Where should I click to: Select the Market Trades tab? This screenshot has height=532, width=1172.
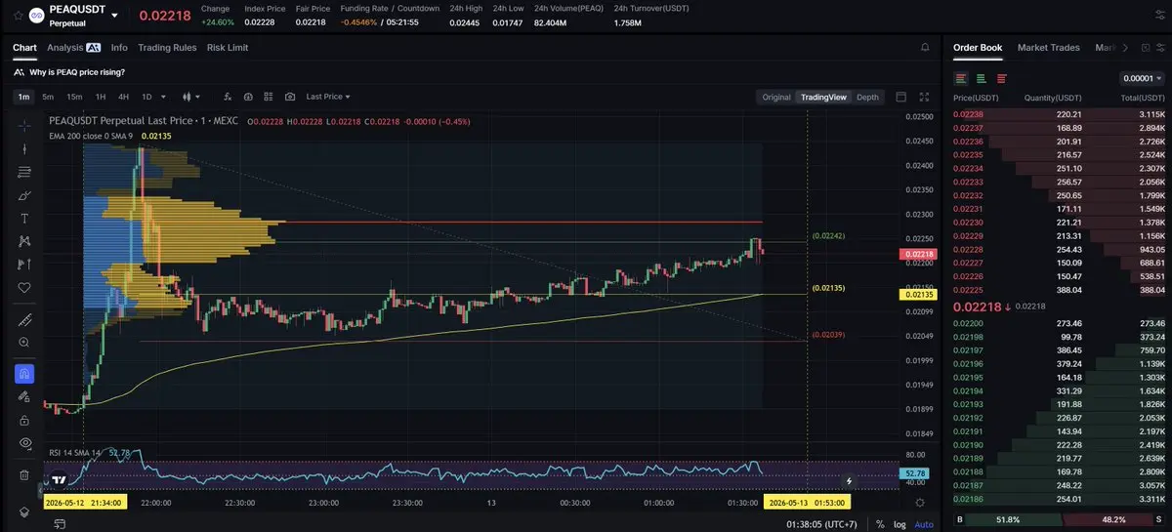(1048, 47)
